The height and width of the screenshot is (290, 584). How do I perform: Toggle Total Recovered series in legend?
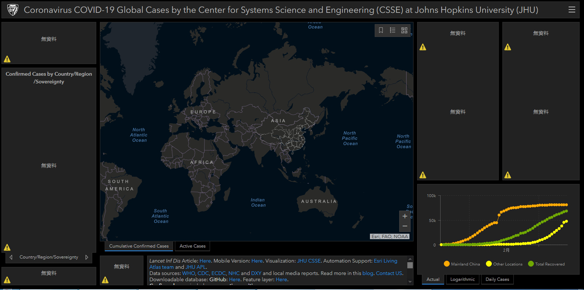[546, 264]
